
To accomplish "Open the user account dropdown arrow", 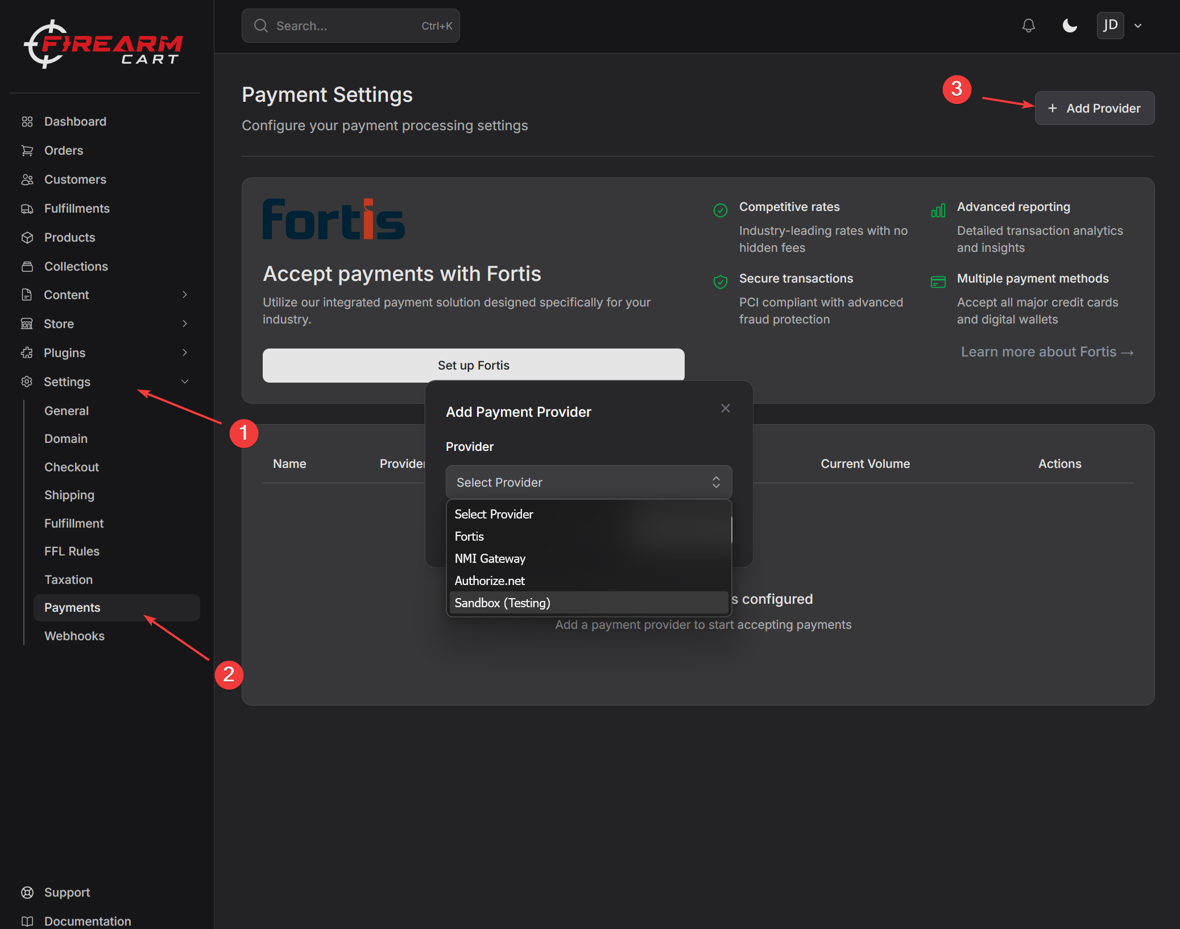I will click(x=1138, y=26).
